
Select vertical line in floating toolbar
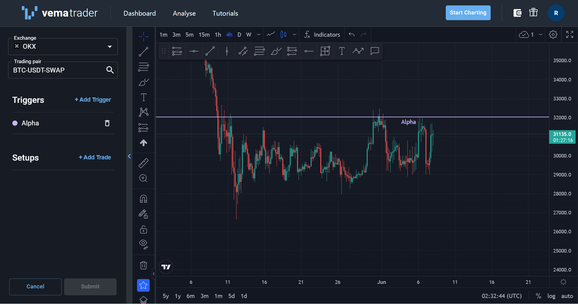[x=227, y=51]
